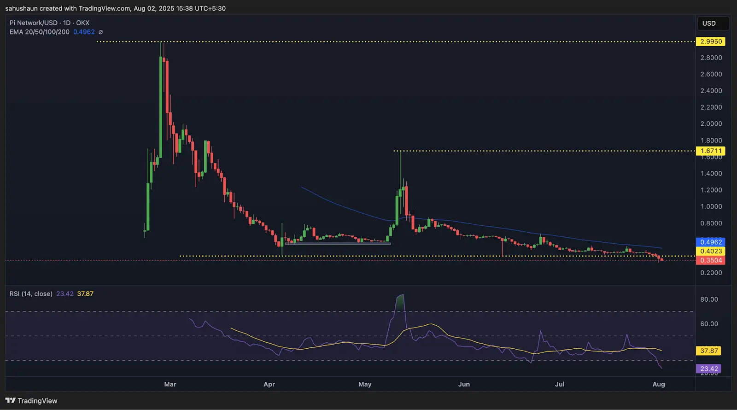Click the TradingView wordmark text

pyautogui.click(x=37, y=401)
